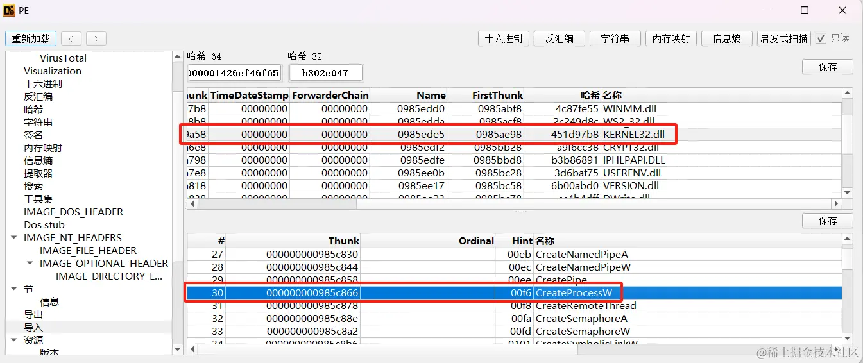Go forward with the right arrow button
Screen dimensions: 863x363
point(96,38)
